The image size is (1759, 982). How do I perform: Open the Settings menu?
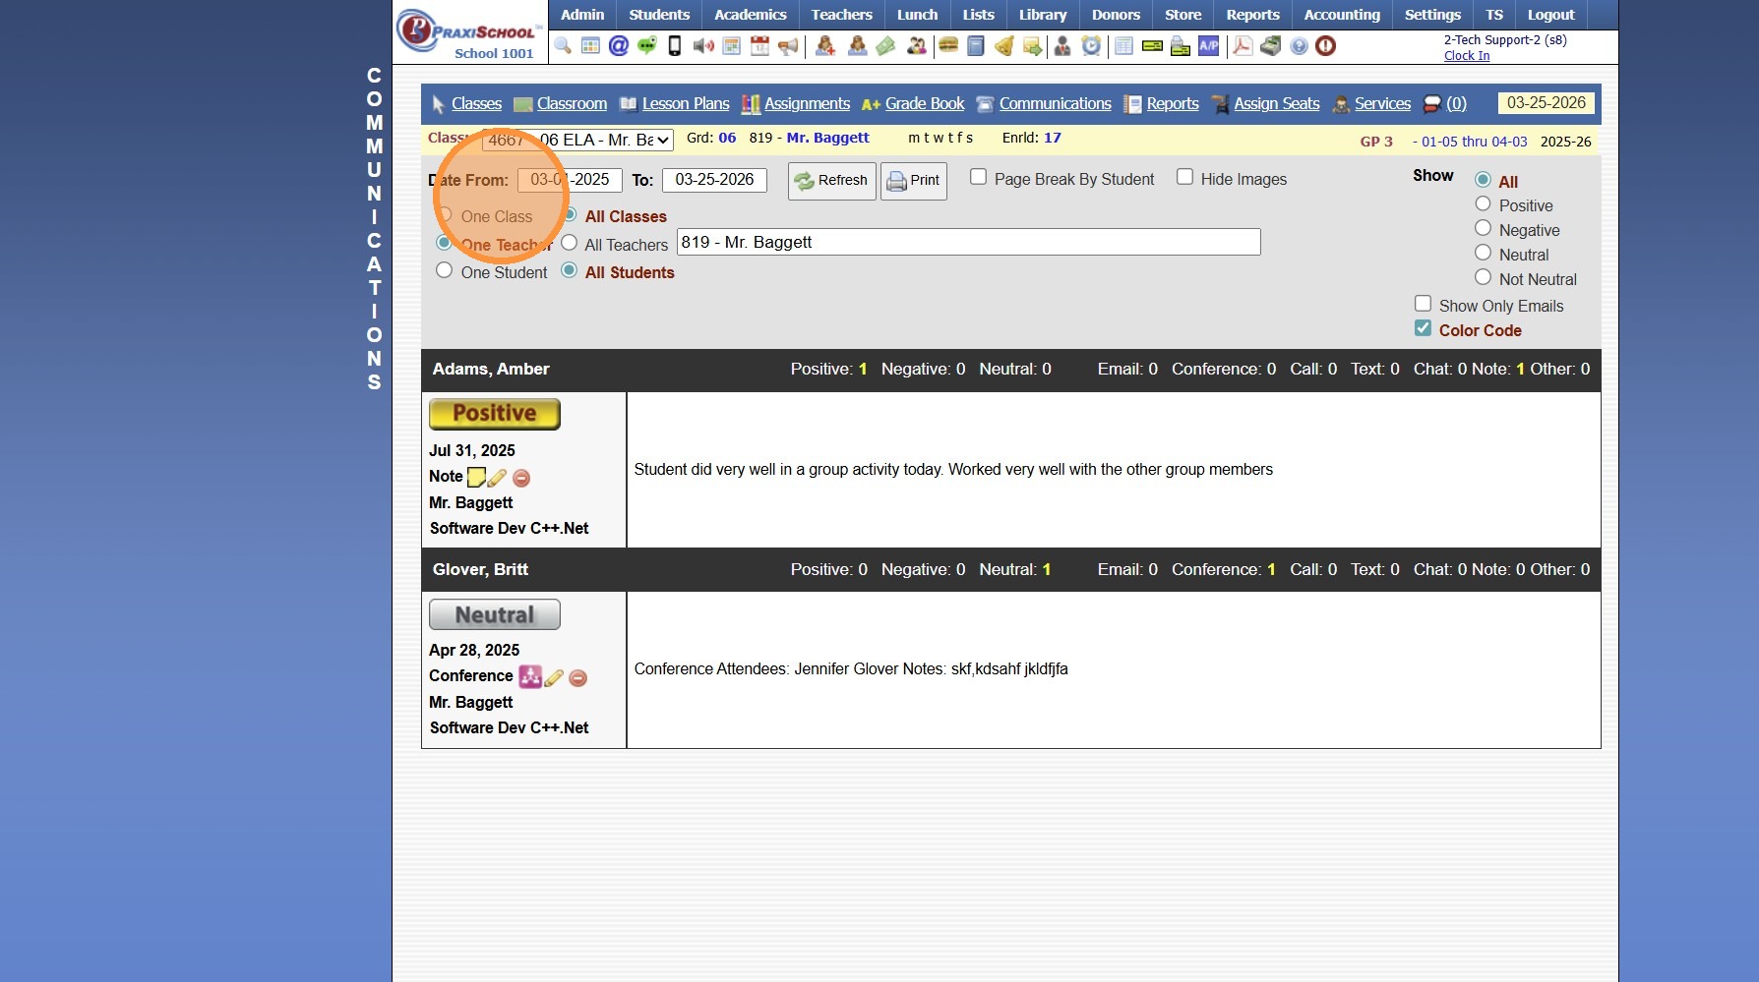pyautogui.click(x=1432, y=15)
